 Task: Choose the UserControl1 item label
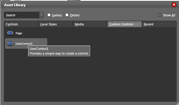click(24, 44)
